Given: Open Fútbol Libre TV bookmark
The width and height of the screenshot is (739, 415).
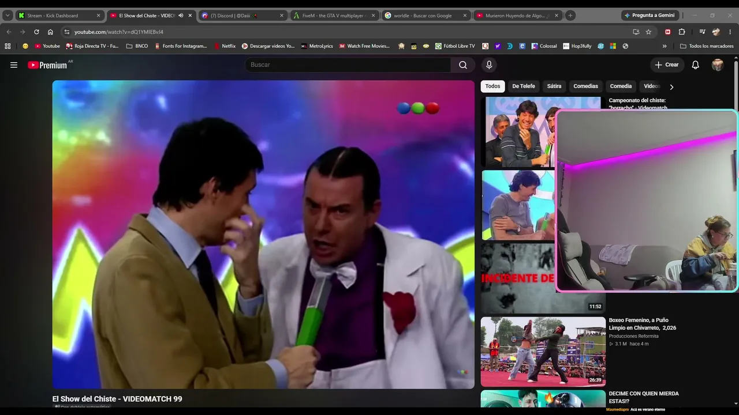Looking at the screenshot, I should 455,46.
